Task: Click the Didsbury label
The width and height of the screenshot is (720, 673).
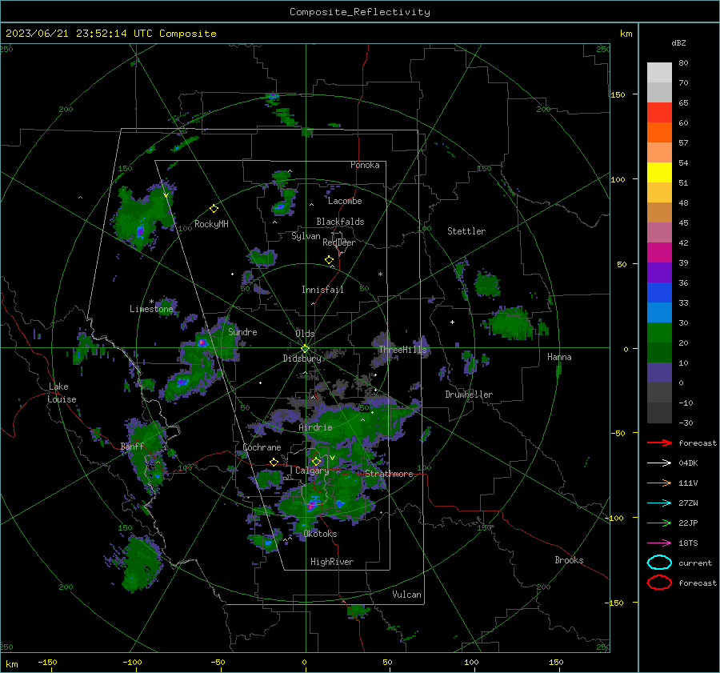Action: pos(302,359)
